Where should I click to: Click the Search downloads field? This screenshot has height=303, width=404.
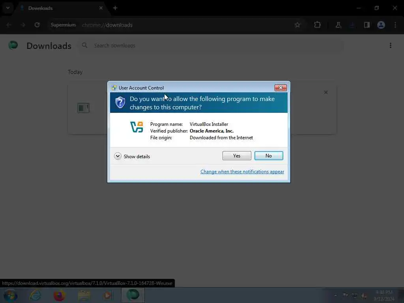(x=211, y=46)
